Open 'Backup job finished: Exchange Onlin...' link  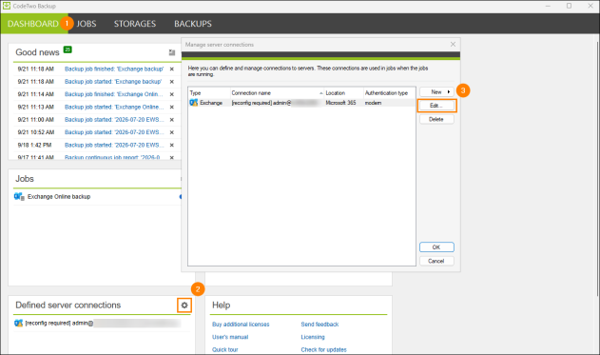[x=114, y=94]
